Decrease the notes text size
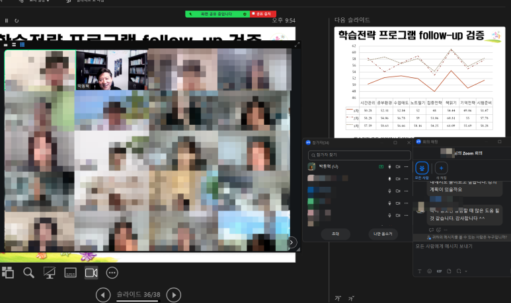 pyautogui.click(x=351, y=298)
